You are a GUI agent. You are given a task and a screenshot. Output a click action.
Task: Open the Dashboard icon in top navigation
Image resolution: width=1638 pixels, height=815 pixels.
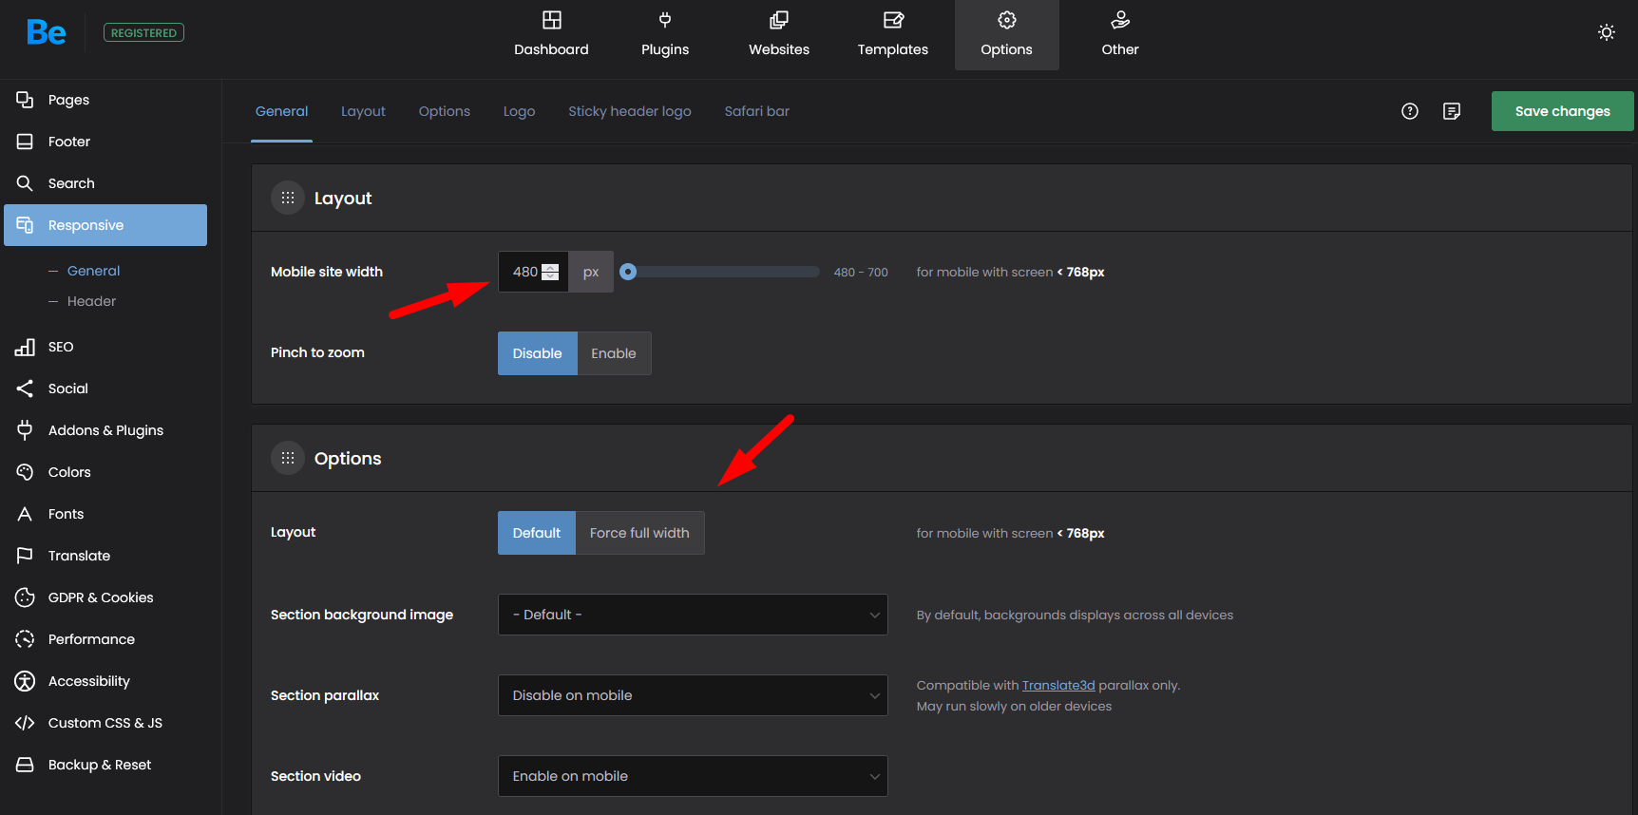(551, 20)
